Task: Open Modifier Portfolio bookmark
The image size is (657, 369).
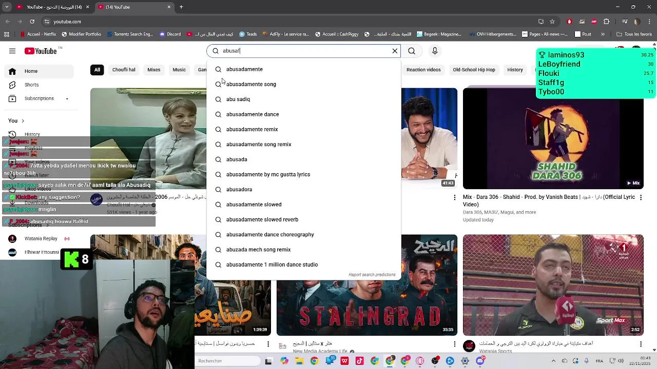Action: coord(81,34)
